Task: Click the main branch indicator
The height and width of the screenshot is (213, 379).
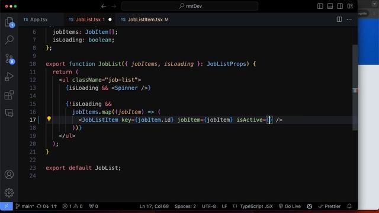Action: (x=25, y=206)
